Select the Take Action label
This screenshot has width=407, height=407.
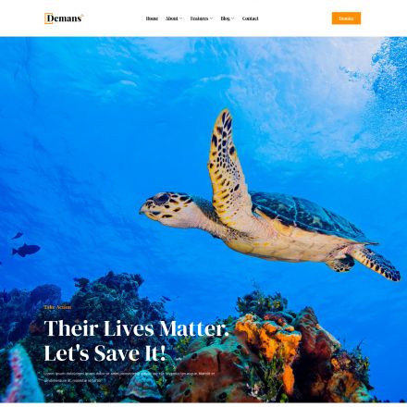point(57,307)
